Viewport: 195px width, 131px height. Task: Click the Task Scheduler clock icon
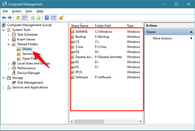pyautogui.click(x=14, y=35)
